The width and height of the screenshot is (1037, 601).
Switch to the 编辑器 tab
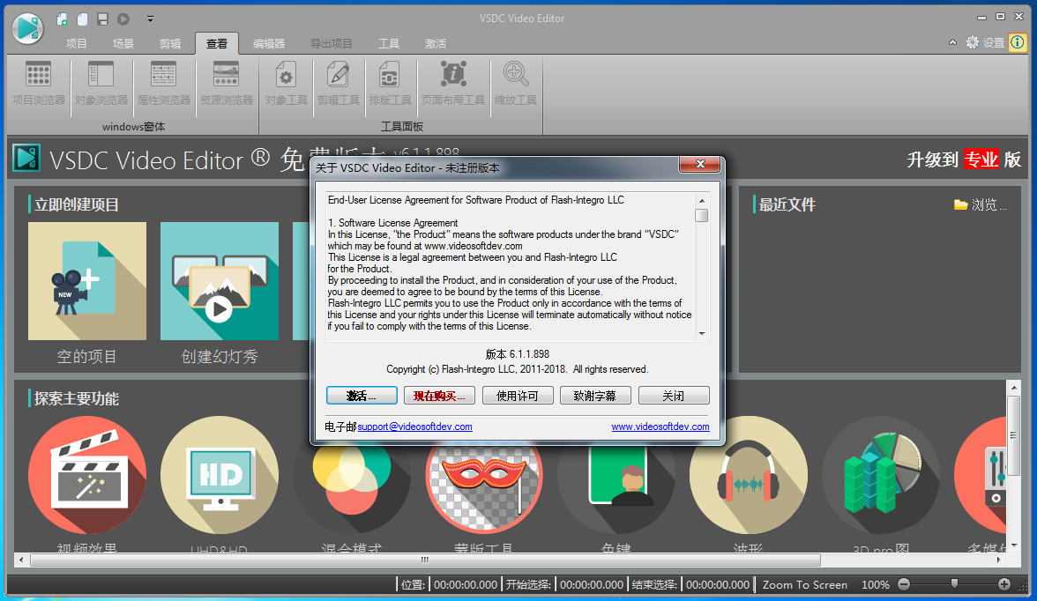(x=269, y=43)
